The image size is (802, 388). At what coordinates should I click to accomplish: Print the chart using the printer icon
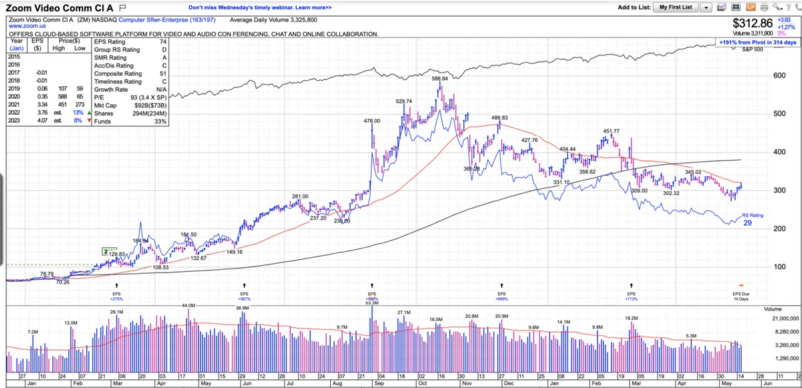pos(764,7)
